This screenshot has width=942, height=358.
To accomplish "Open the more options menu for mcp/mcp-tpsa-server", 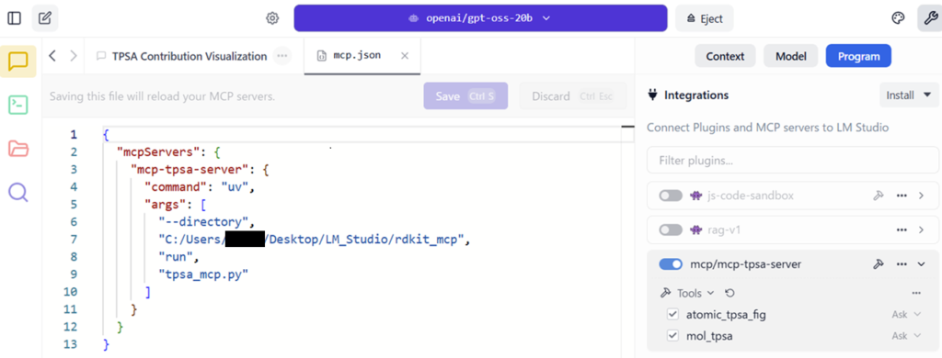I will pyautogui.click(x=902, y=263).
